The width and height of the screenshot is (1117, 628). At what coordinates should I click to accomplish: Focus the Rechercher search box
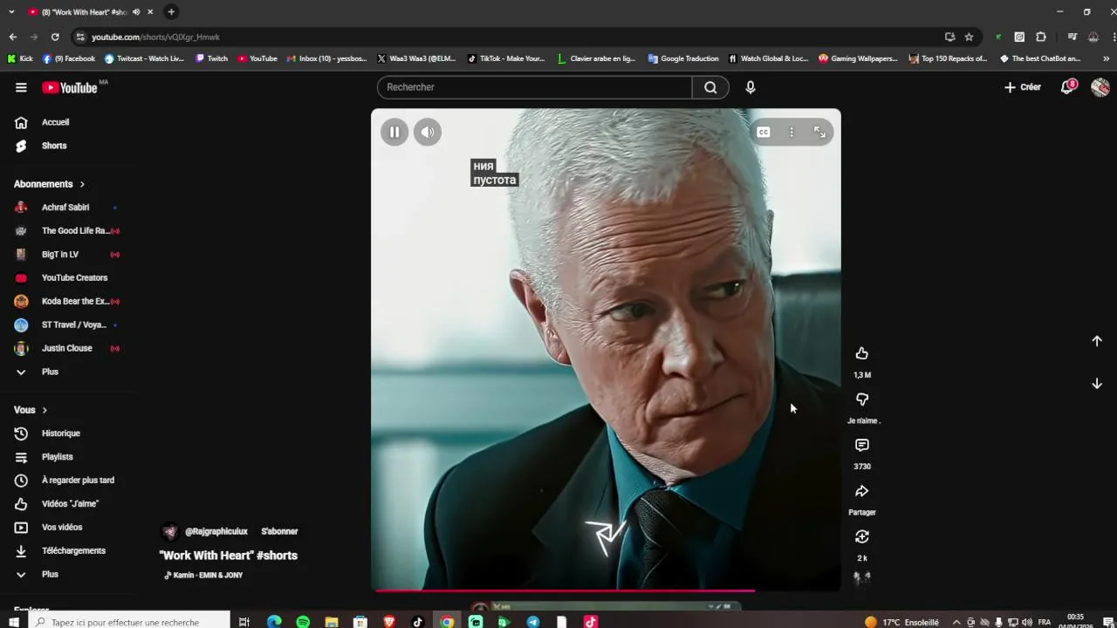tap(534, 87)
